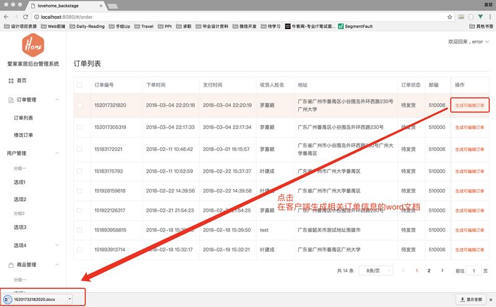Click 生成可编辑订单 for order 152017321820

tap(470, 105)
